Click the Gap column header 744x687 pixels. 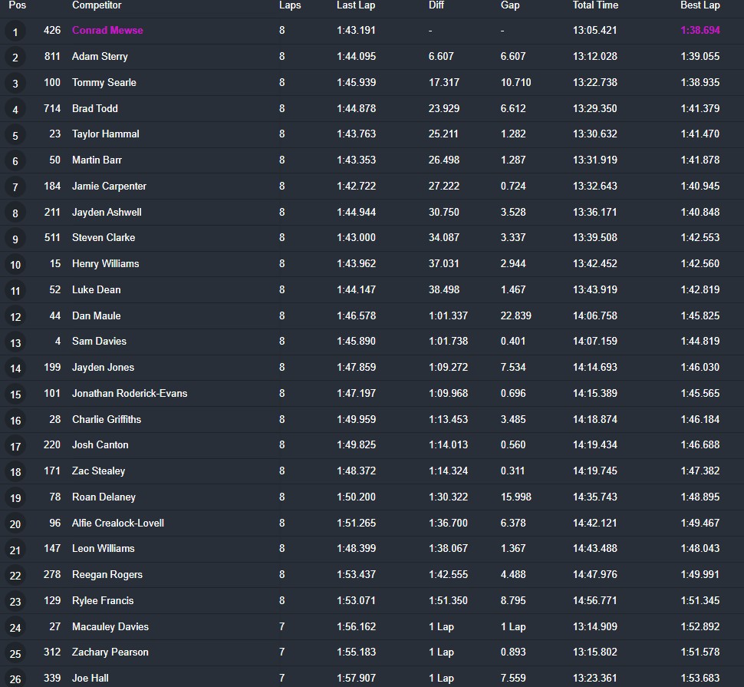(x=510, y=5)
